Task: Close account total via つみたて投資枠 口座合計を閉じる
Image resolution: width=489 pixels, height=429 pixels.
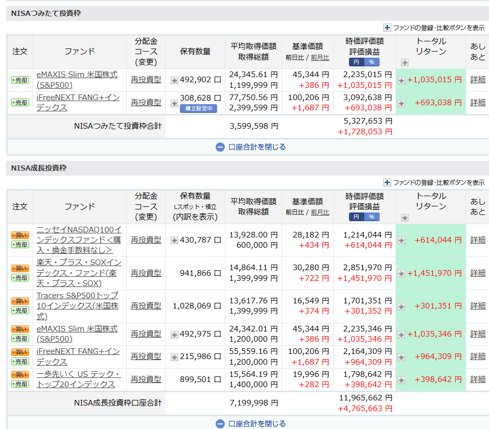Action: click(x=257, y=147)
